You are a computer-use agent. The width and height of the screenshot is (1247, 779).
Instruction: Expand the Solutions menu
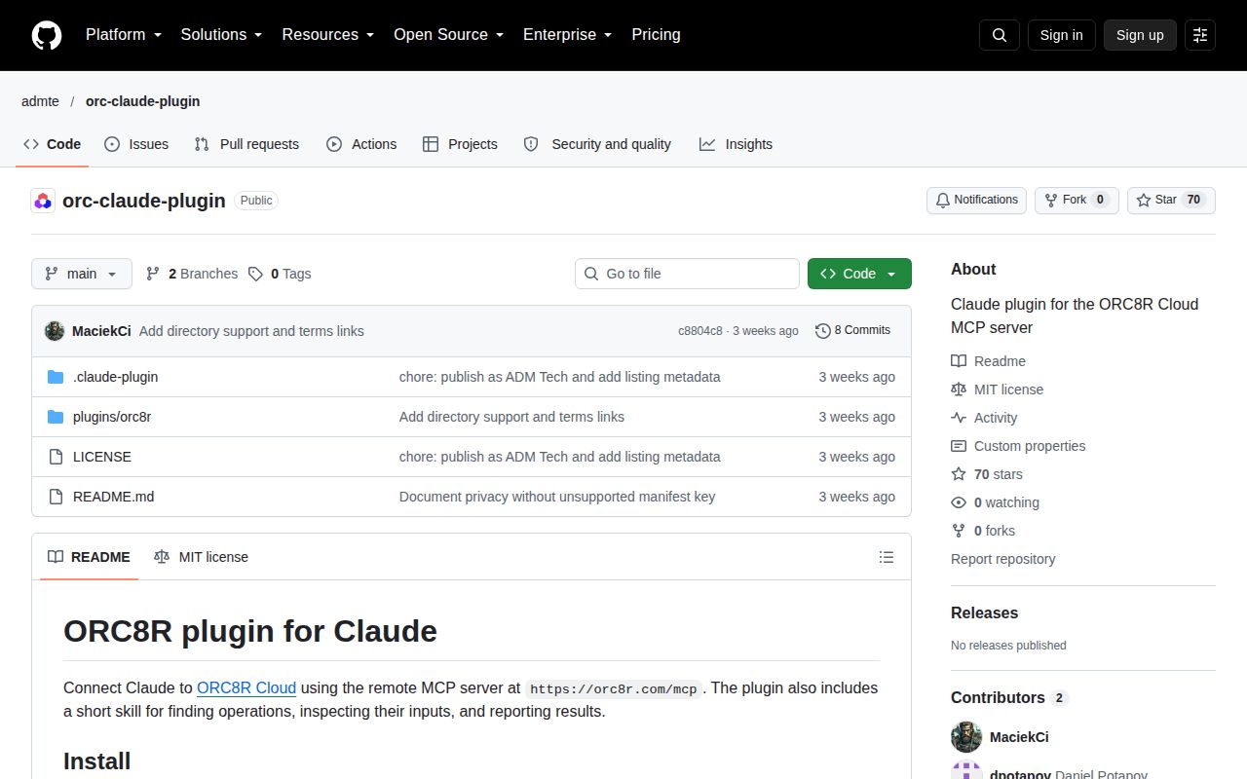tap(222, 34)
